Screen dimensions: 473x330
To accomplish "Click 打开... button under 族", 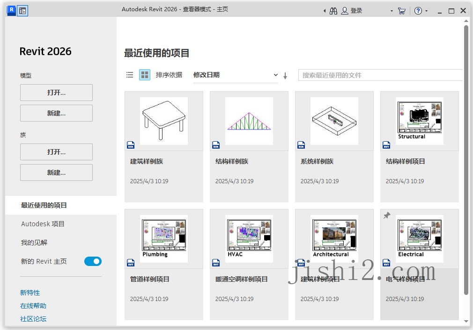I will coord(56,152).
